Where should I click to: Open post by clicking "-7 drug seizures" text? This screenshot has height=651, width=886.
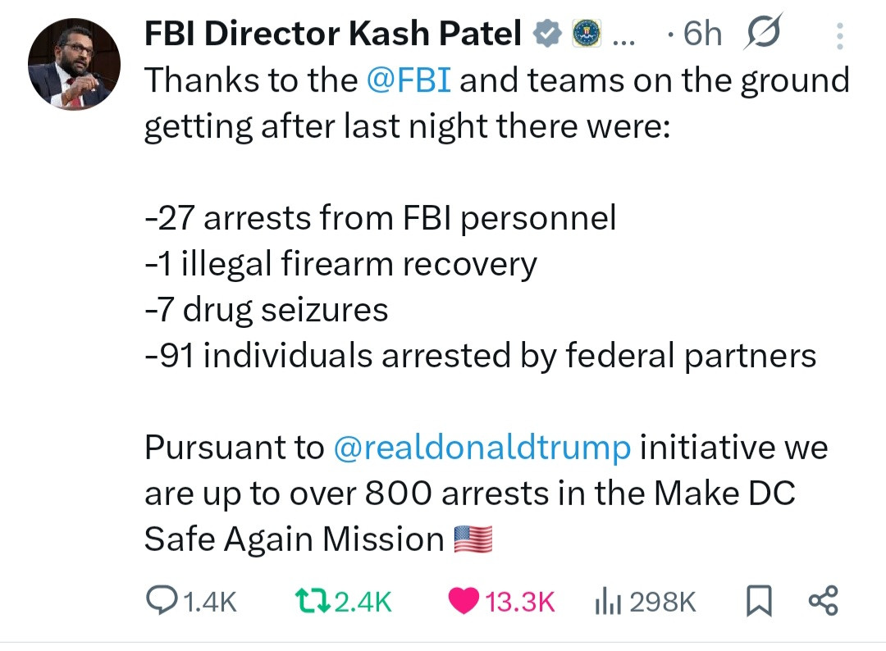point(266,310)
